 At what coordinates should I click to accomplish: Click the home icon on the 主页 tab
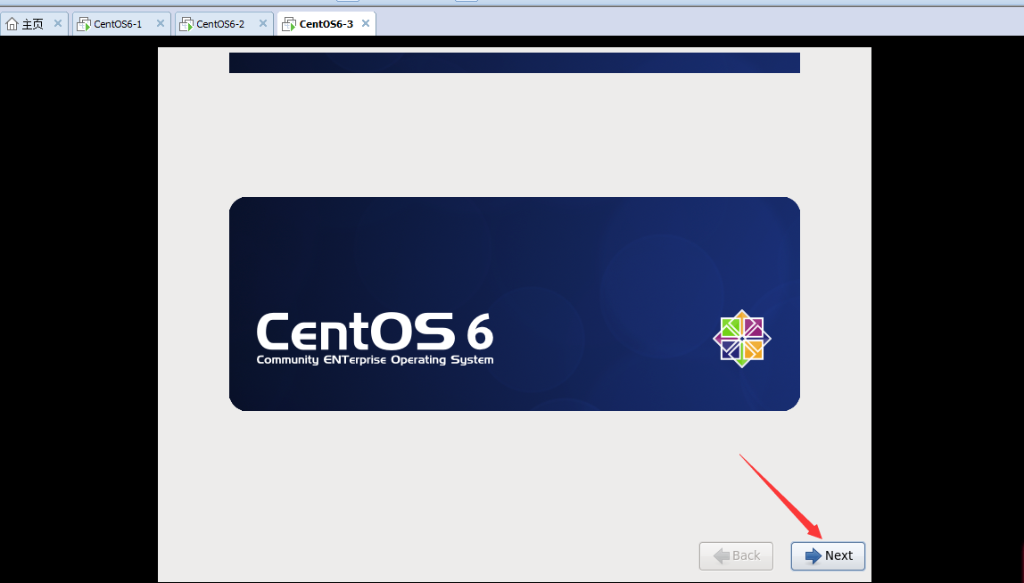click(11, 23)
